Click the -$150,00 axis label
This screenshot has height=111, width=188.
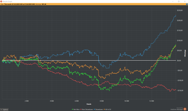point(180,91)
